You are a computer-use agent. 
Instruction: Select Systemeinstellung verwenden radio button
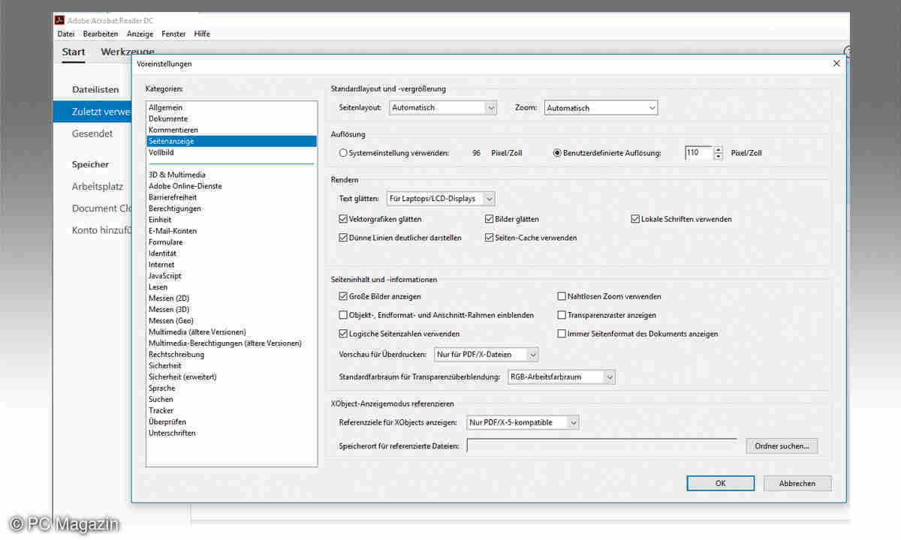click(x=343, y=153)
